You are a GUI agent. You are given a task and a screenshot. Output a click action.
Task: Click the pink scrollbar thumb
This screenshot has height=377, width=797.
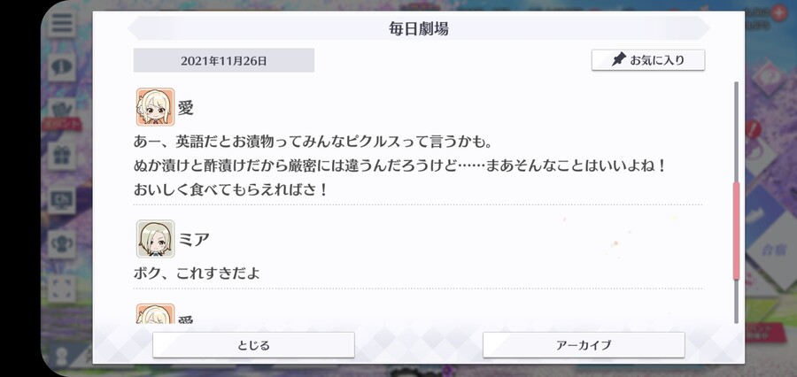coord(736,231)
